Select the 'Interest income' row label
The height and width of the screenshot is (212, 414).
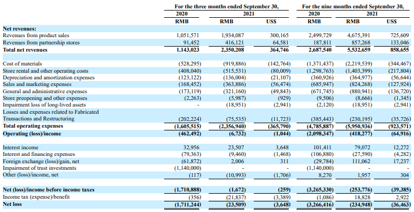pyautogui.click(x=21, y=148)
